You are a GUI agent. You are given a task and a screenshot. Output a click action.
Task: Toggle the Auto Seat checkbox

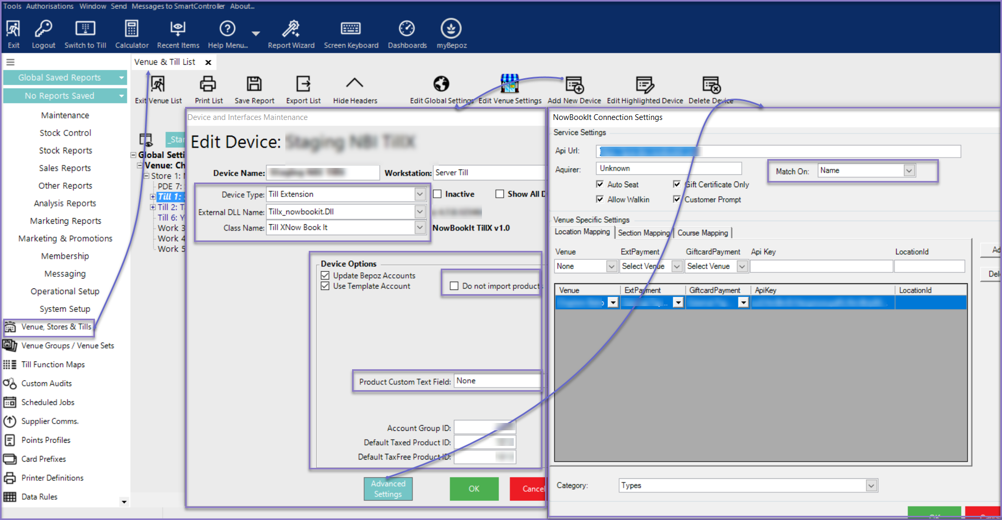(x=600, y=184)
